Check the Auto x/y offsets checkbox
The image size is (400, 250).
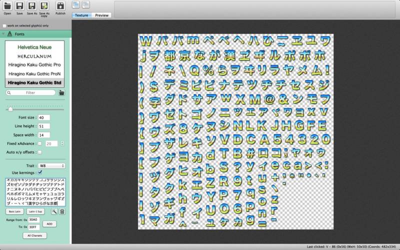[x=40, y=152]
